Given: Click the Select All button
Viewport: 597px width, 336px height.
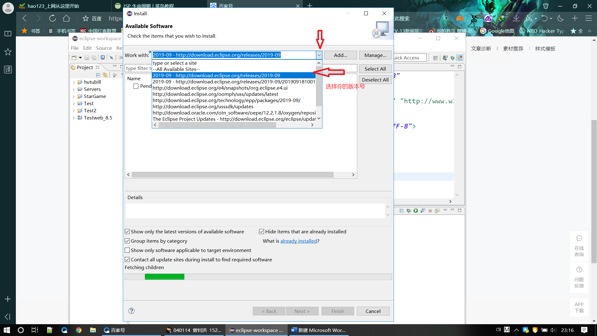Looking at the screenshot, I should coord(375,69).
